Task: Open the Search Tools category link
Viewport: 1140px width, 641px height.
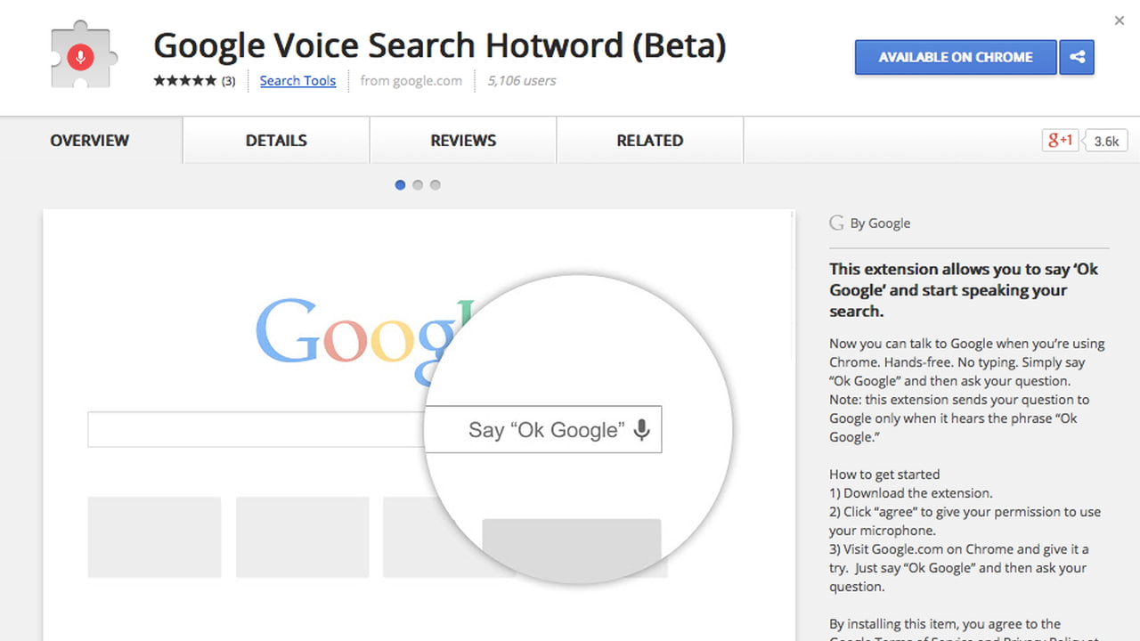Action: pos(297,81)
